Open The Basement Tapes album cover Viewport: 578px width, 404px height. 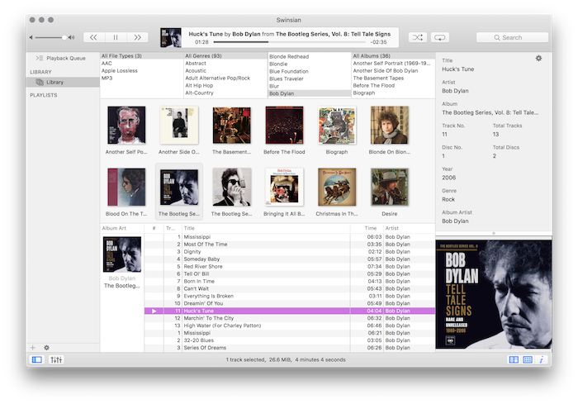tap(231, 125)
